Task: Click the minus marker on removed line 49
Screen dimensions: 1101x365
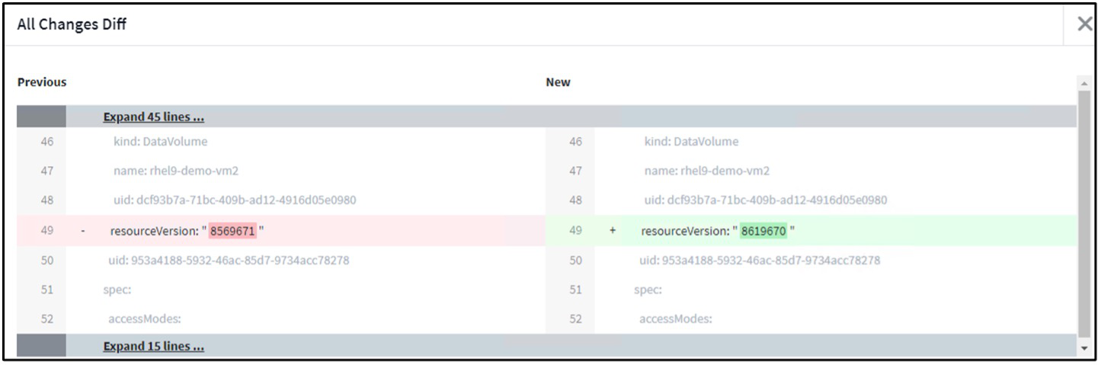Action: pyautogui.click(x=82, y=231)
